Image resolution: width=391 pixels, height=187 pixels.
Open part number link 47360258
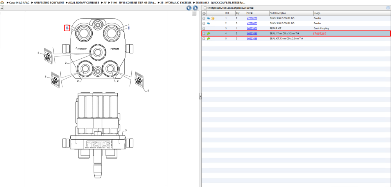coord(252,18)
